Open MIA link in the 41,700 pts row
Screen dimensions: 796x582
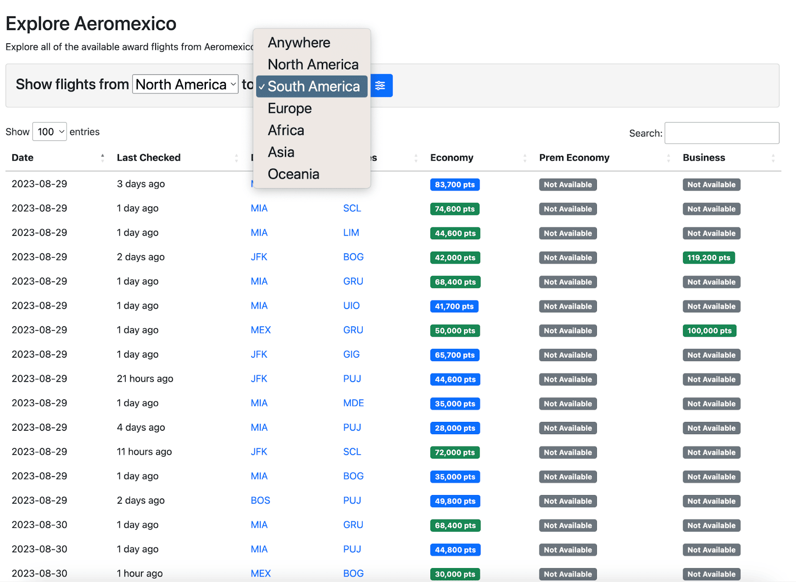[x=259, y=306]
